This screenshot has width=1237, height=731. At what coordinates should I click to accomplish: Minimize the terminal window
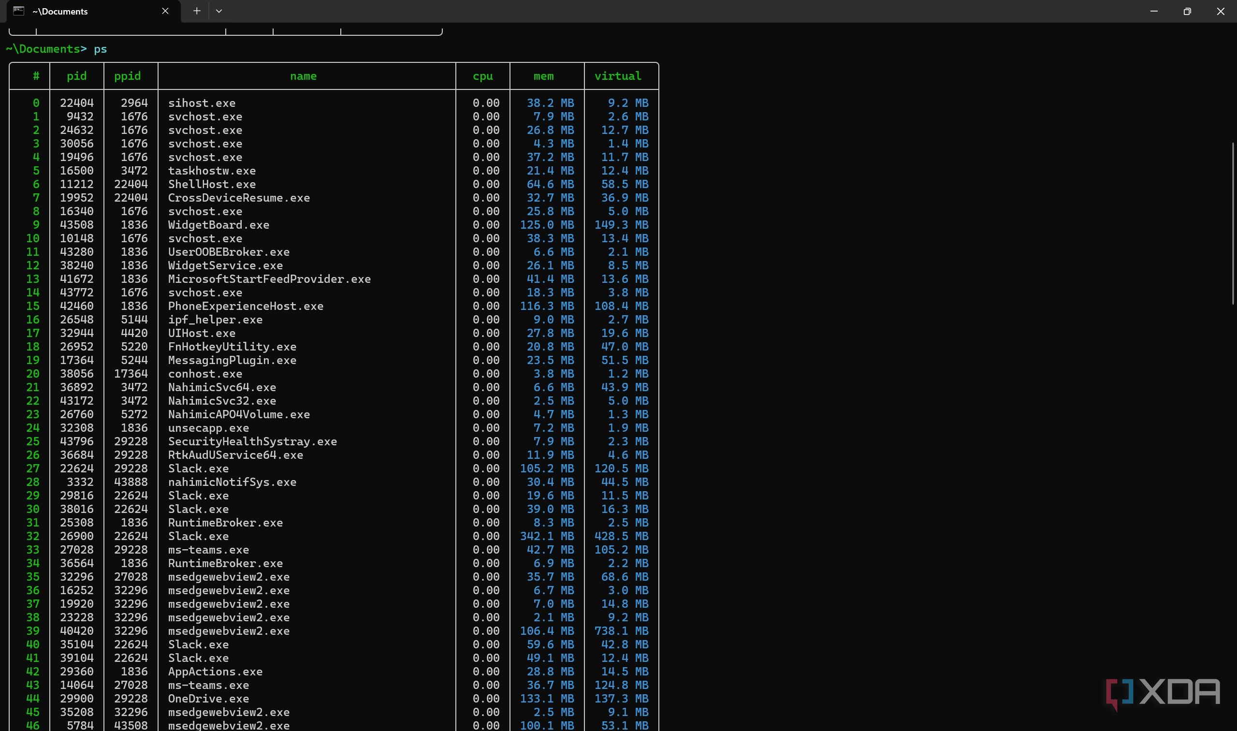pos(1154,11)
